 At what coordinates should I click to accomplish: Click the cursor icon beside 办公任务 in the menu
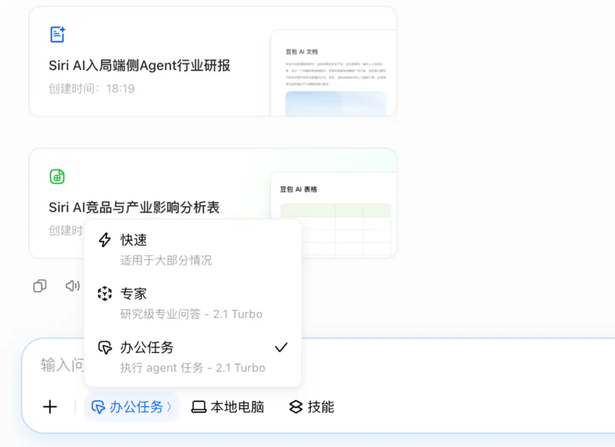(105, 347)
